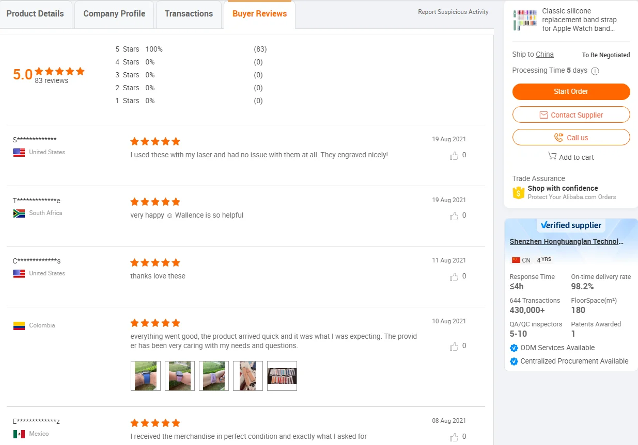Screen dimensions: 638x445
Task: Open the Ship to China link
Action: 544,54
